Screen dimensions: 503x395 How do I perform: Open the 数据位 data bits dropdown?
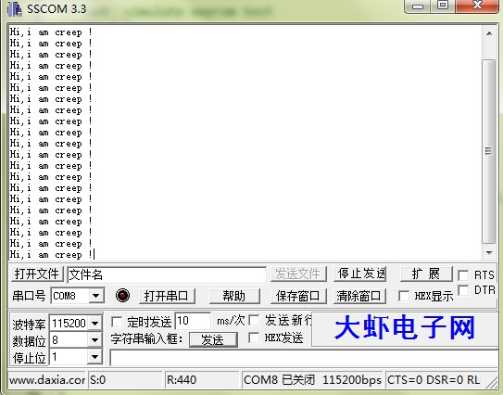[x=95, y=339]
